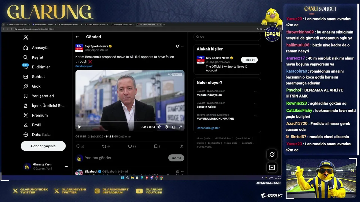Screen dimensions: 360x202
Task: Open #Epsteindosyaları trending topic
Action: click(209, 95)
